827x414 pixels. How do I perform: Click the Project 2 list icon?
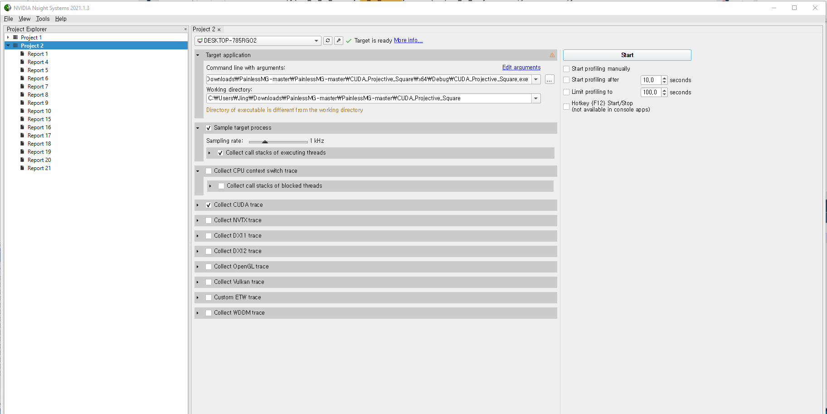(x=15, y=45)
